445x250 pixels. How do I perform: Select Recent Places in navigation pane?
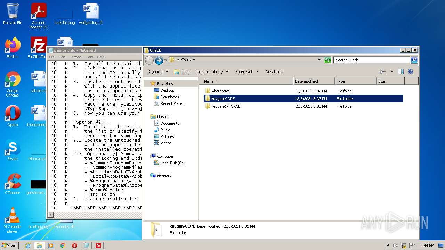(x=169, y=103)
